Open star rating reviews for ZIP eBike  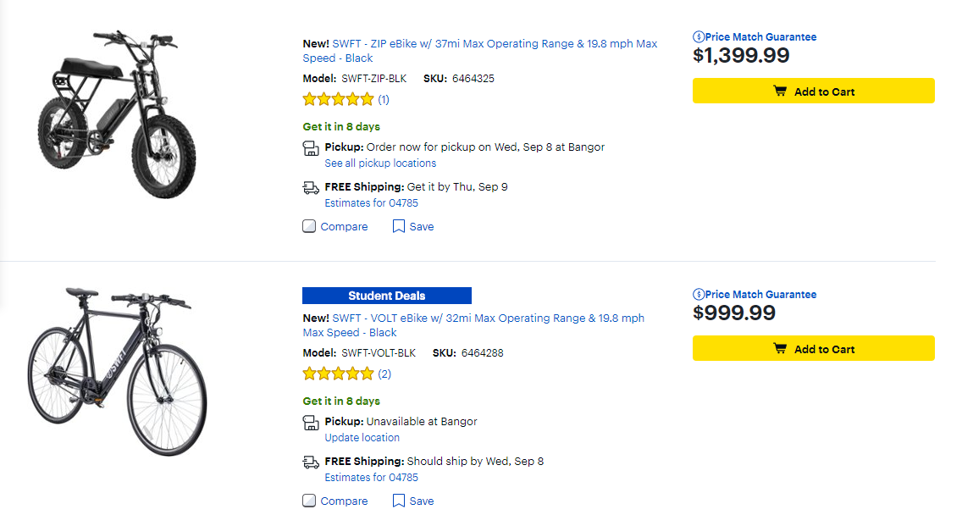(338, 99)
